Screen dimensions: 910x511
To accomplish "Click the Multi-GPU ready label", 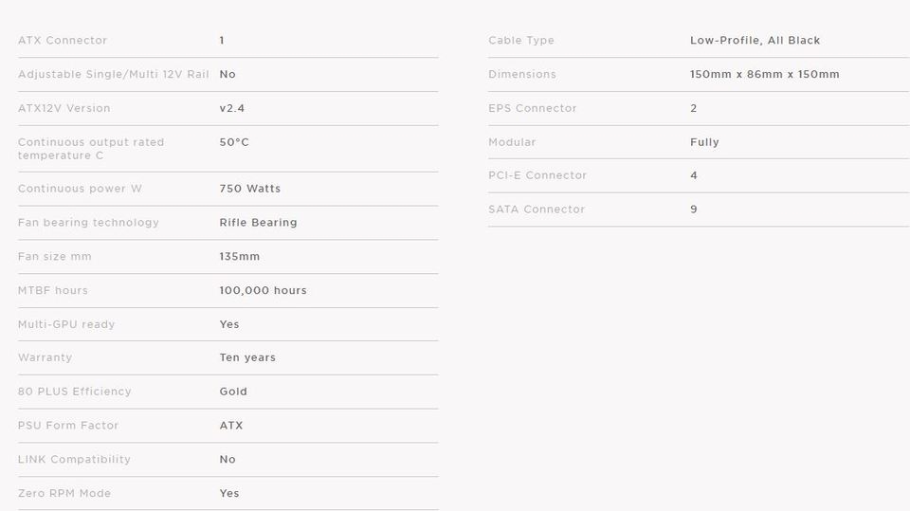I will click(x=66, y=324).
